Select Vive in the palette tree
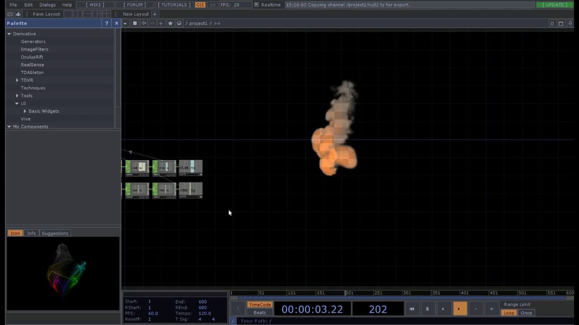This screenshot has width=579, height=325. (x=26, y=119)
